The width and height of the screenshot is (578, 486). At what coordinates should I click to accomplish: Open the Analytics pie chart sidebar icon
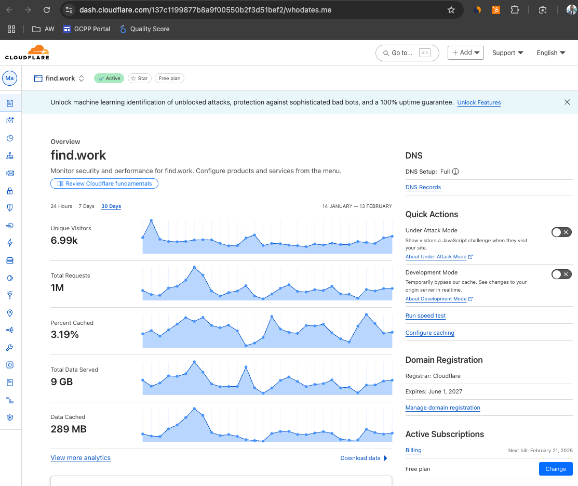coord(10,138)
